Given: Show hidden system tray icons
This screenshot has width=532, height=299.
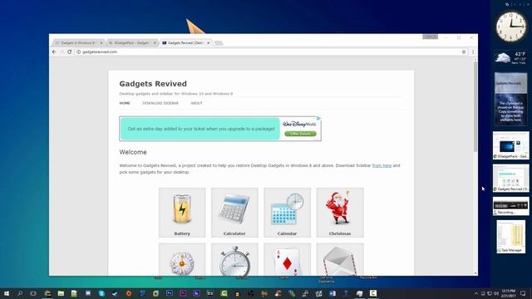Looking at the screenshot, I should point(476,293).
